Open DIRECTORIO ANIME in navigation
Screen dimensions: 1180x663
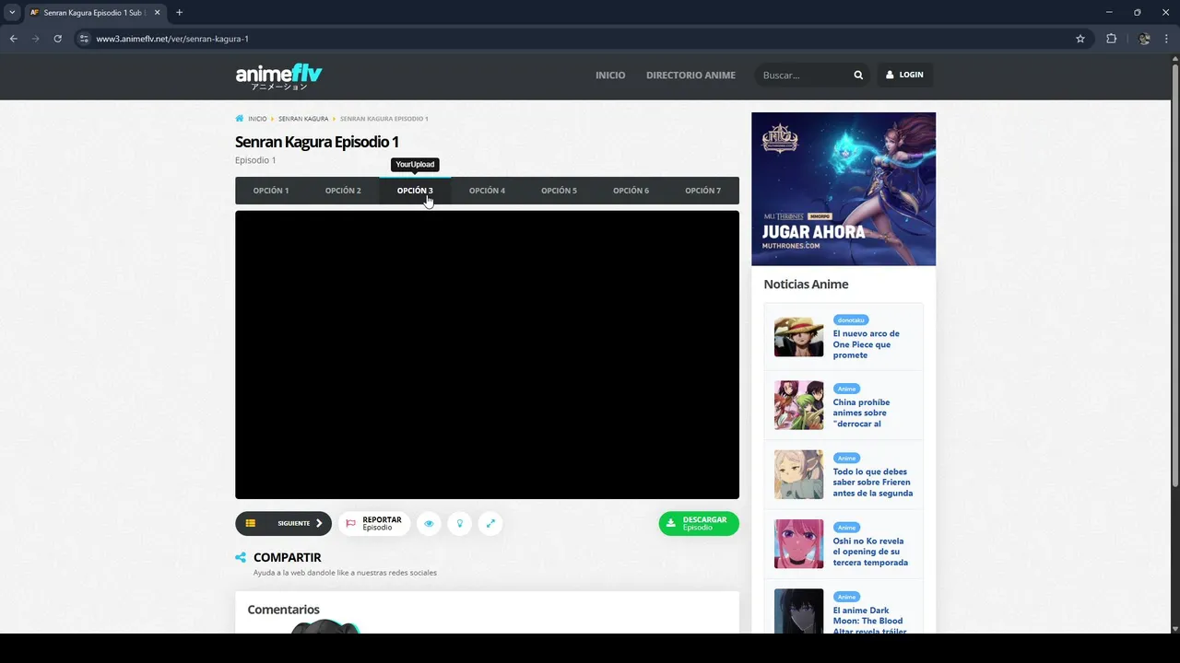point(690,76)
